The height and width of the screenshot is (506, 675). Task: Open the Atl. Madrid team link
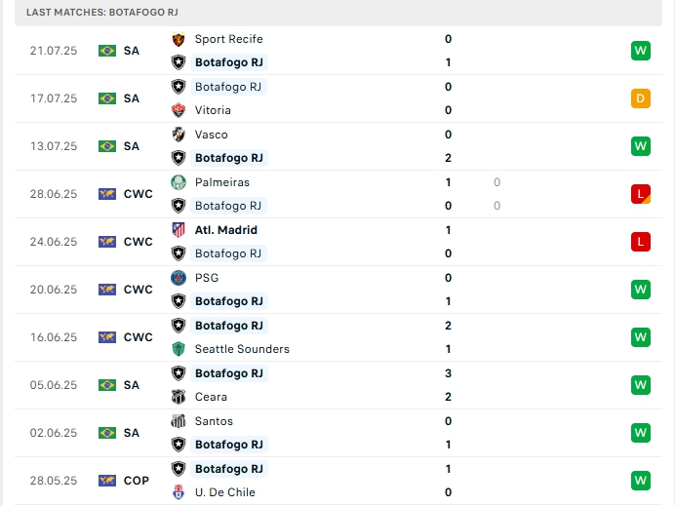point(226,230)
